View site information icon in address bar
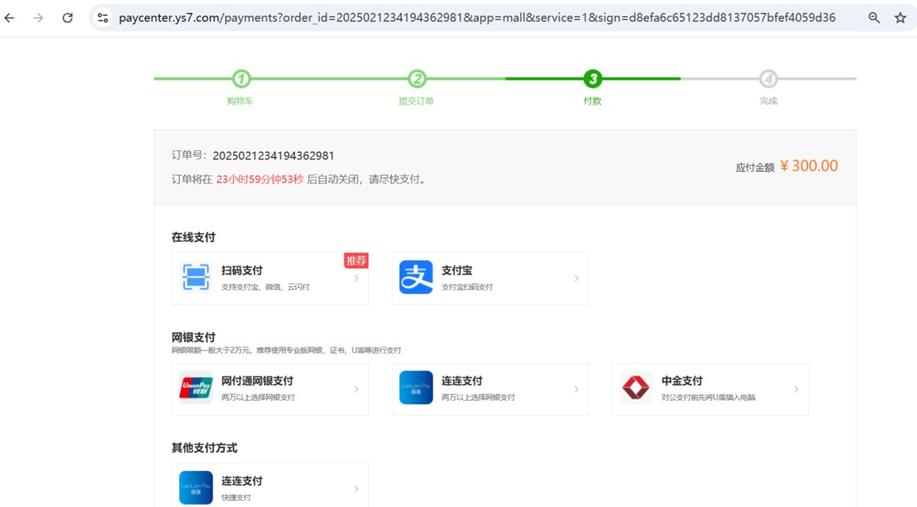 [x=103, y=18]
